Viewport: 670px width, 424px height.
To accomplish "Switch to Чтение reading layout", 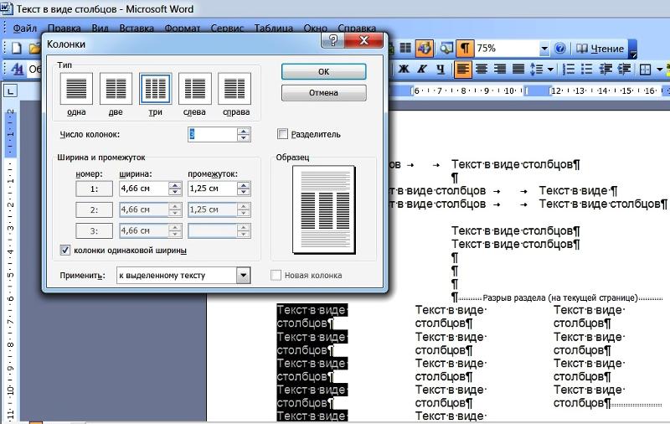I will coord(600,49).
